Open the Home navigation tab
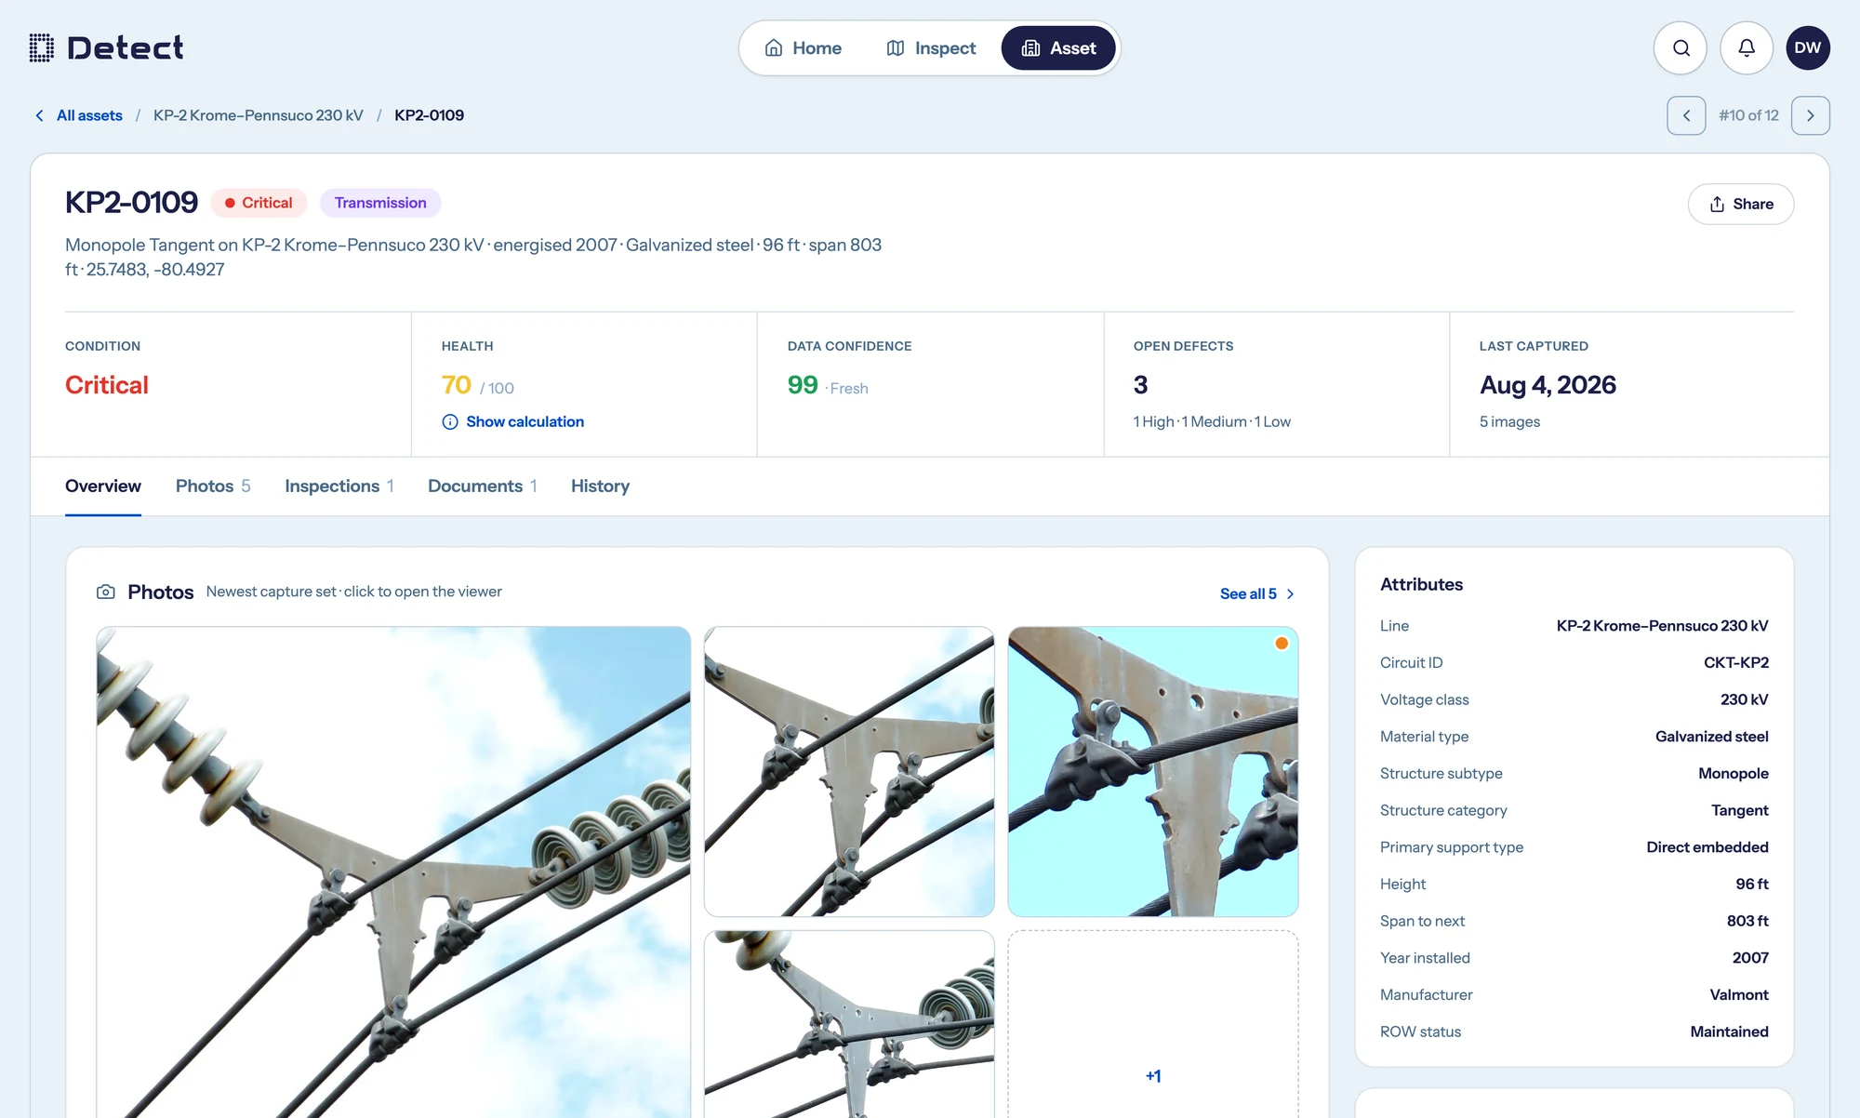Viewport: 1860px width, 1118px height. click(x=804, y=48)
